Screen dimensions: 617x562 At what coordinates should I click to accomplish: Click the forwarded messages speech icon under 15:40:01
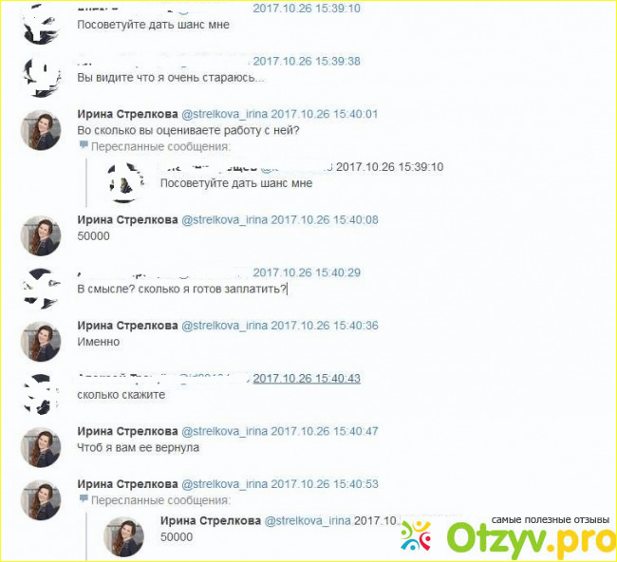point(84,145)
